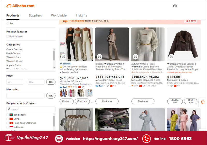
Task: Click OK button next to price range
Action: (x=51, y=82)
